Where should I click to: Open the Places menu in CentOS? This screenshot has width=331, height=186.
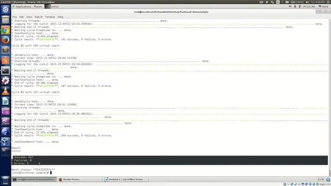[x=38, y=7]
